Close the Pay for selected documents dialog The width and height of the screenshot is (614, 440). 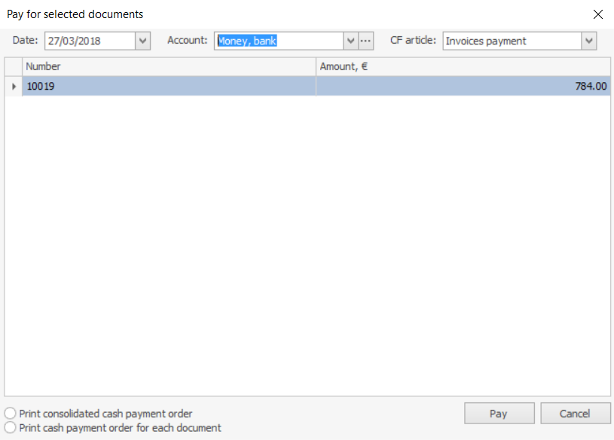coord(598,14)
